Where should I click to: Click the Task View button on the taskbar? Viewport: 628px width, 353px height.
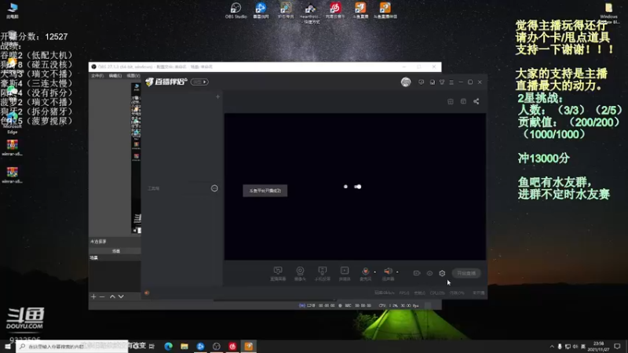[152, 346]
